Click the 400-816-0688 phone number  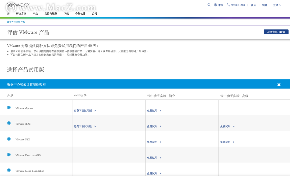pos(238,5)
